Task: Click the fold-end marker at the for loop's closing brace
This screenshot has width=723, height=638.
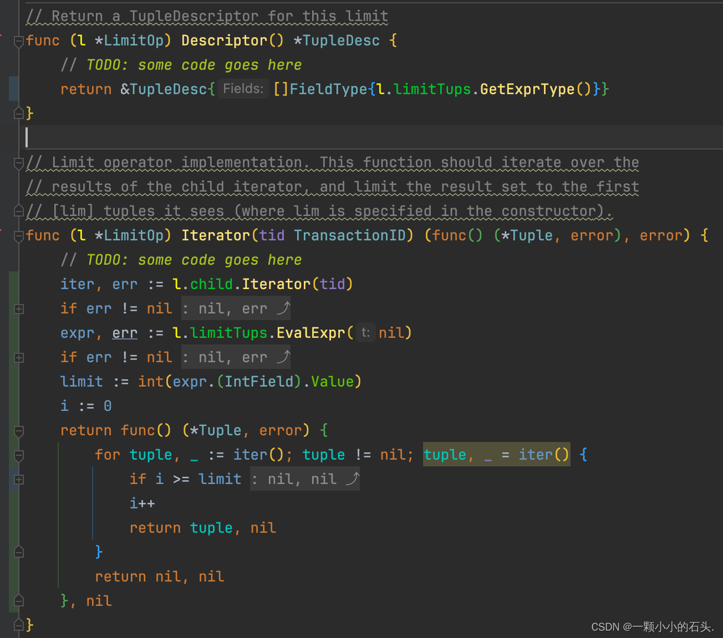Action: (19, 552)
